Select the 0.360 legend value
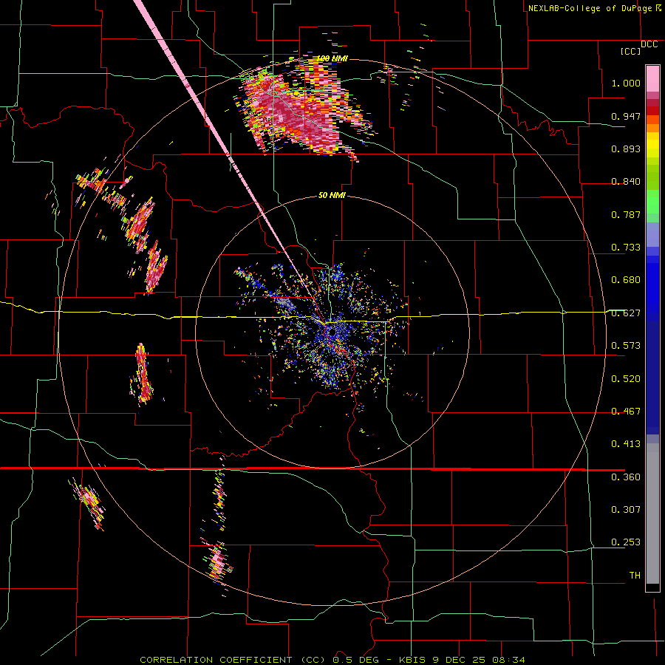 [x=626, y=477]
